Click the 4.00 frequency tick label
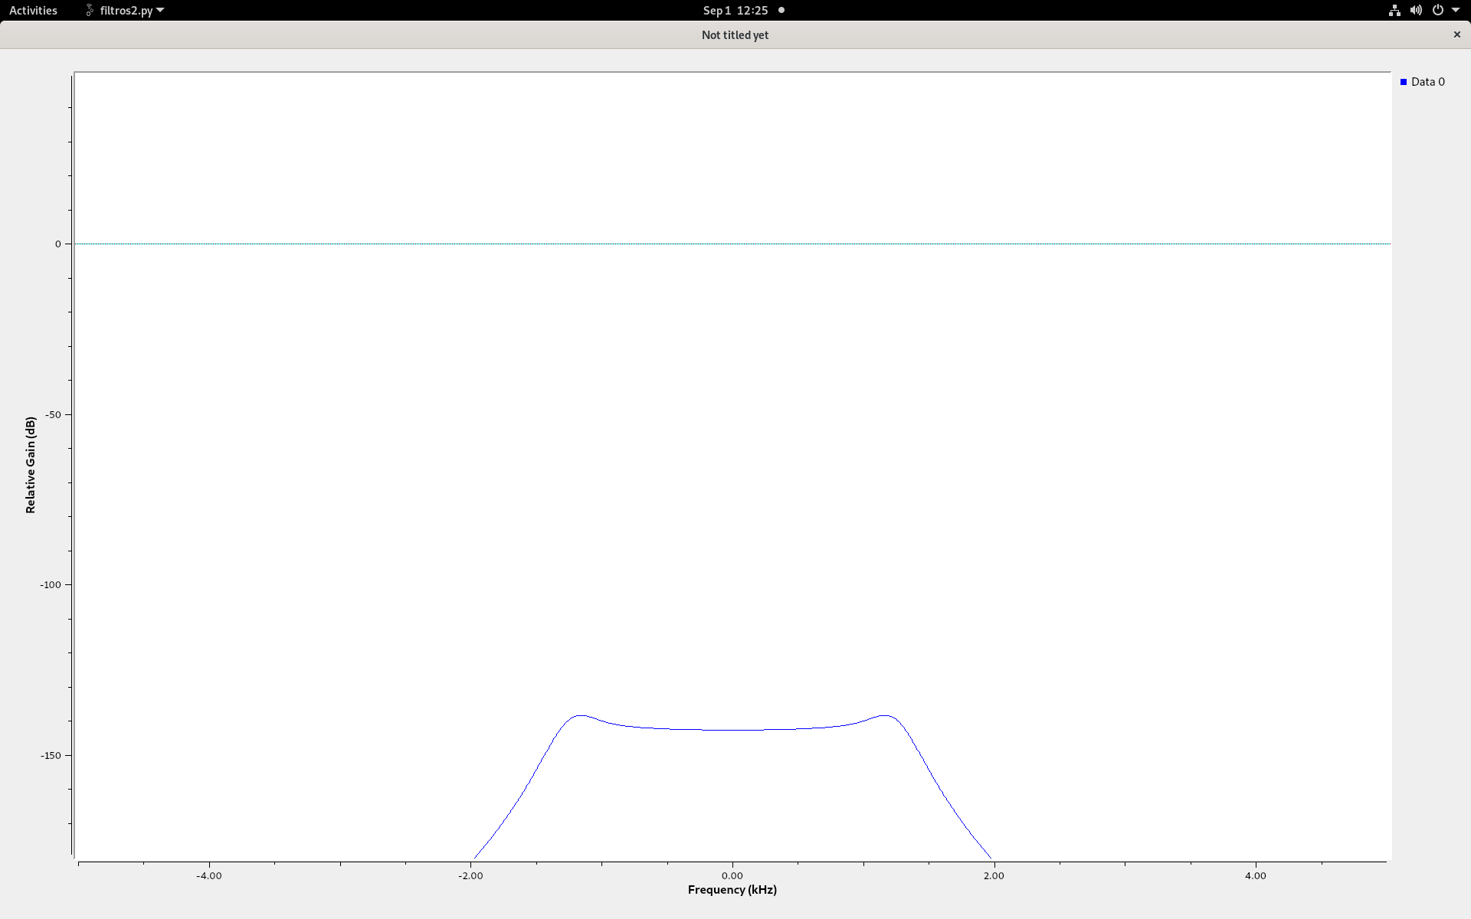1471x919 pixels. coord(1255,875)
